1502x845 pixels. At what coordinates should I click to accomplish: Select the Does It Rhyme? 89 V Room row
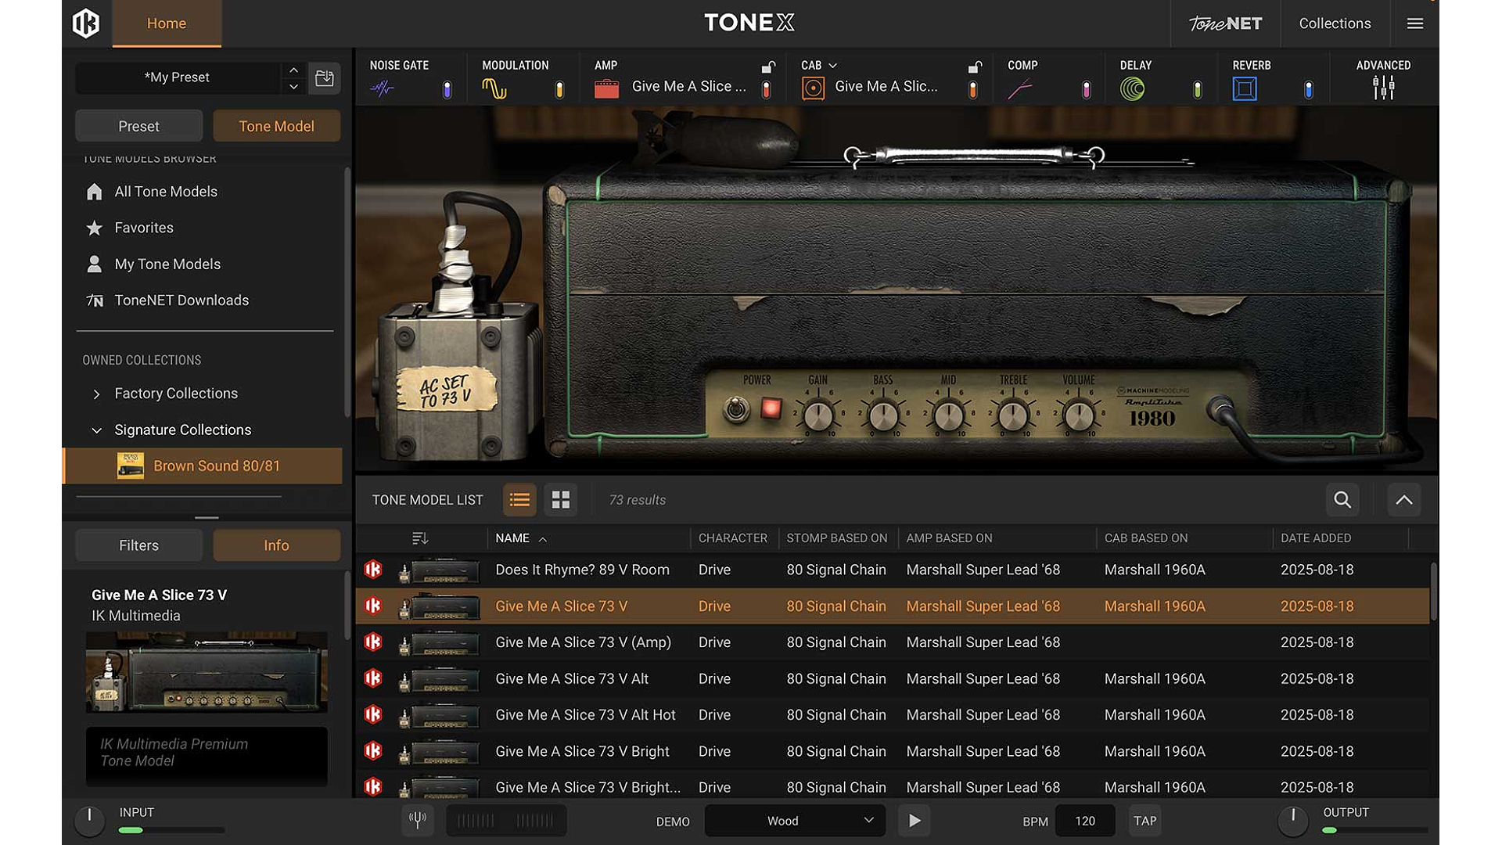click(x=892, y=570)
